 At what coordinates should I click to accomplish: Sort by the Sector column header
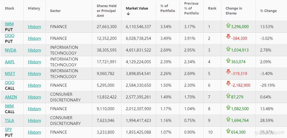pyautogui.click(x=55, y=11)
